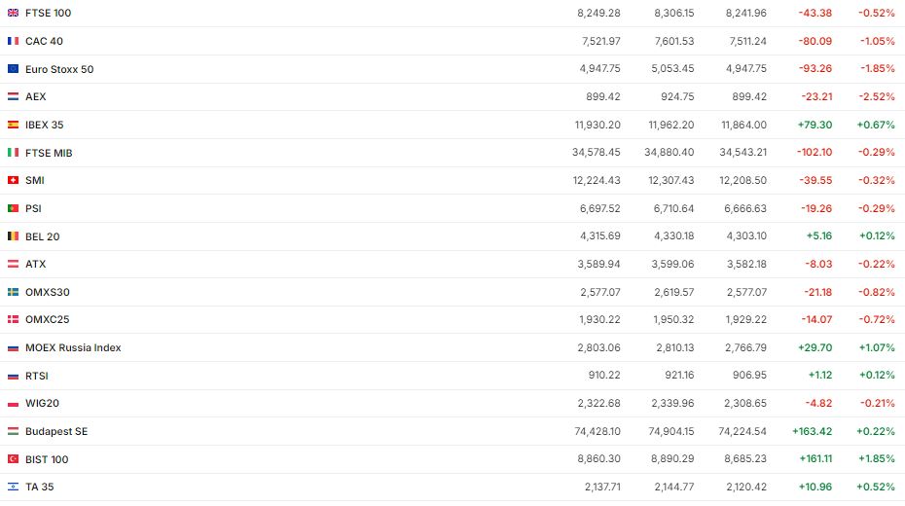Screen dimensions: 905x506
Task: Open the PSI index link
Action: [33, 208]
